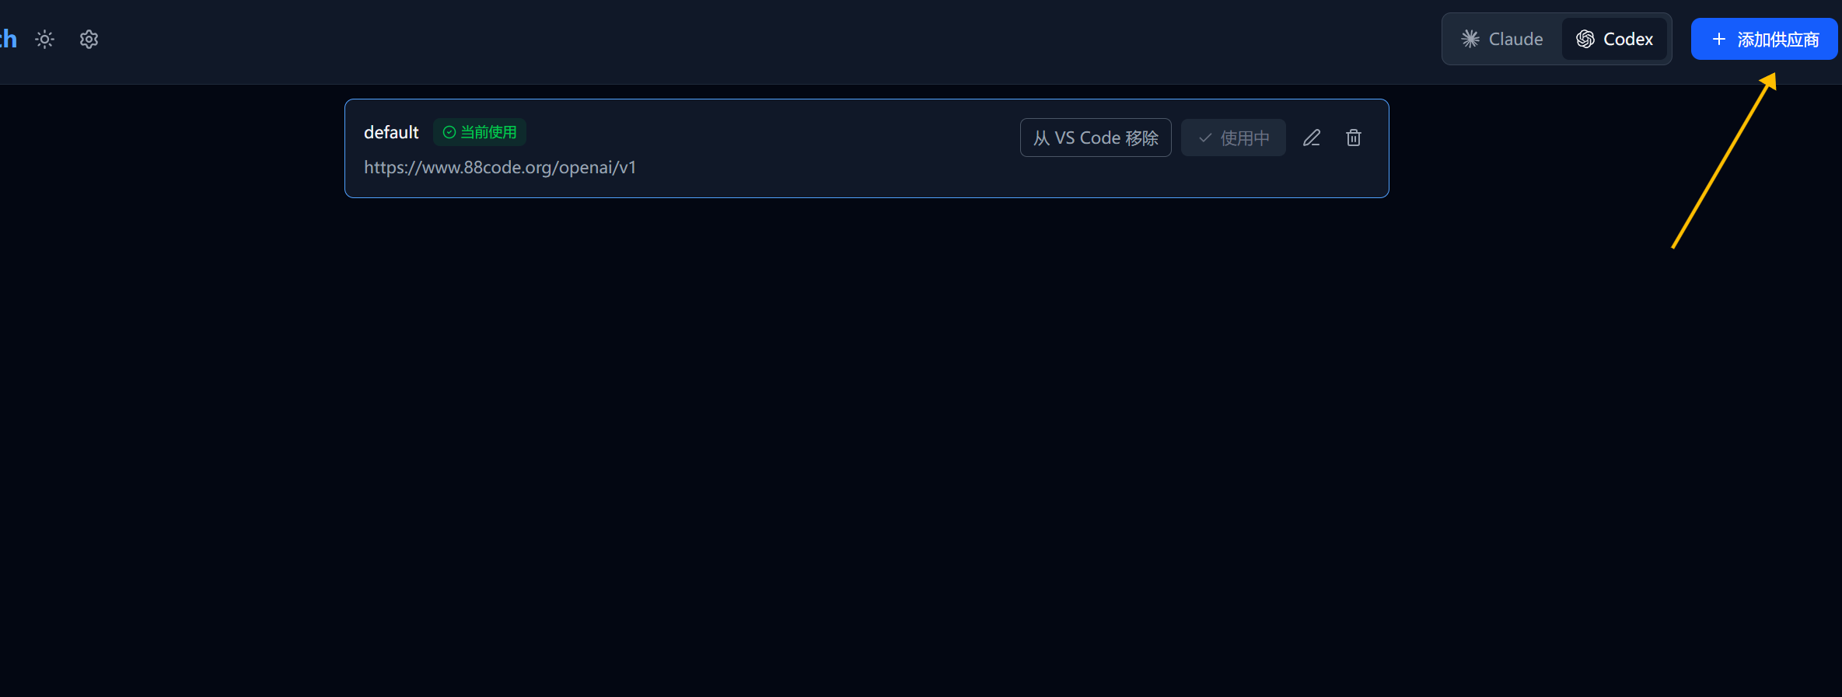
Task: Click the Claude starburst logo icon
Action: [1470, 39]
